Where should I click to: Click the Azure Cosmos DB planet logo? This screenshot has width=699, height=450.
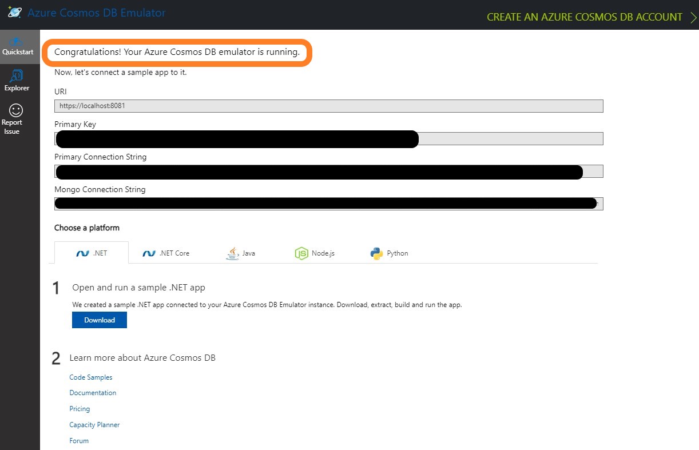click(x=15, y=12)
